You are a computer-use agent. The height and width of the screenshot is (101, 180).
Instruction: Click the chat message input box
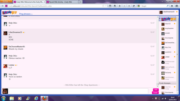point(78,91)
